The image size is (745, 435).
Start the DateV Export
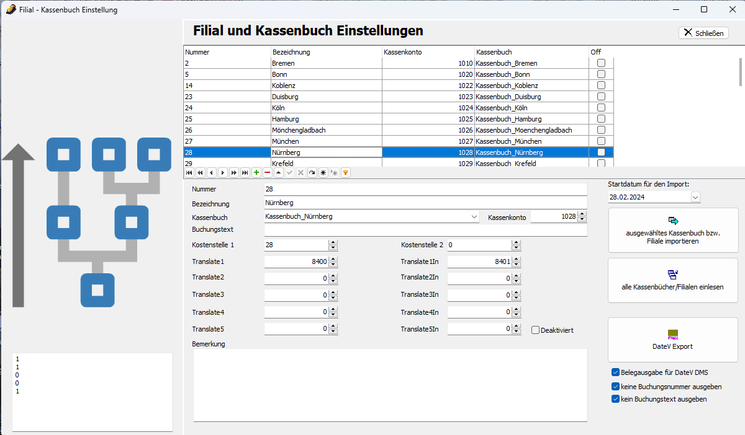pyautogui.click(x=672, y=340)
